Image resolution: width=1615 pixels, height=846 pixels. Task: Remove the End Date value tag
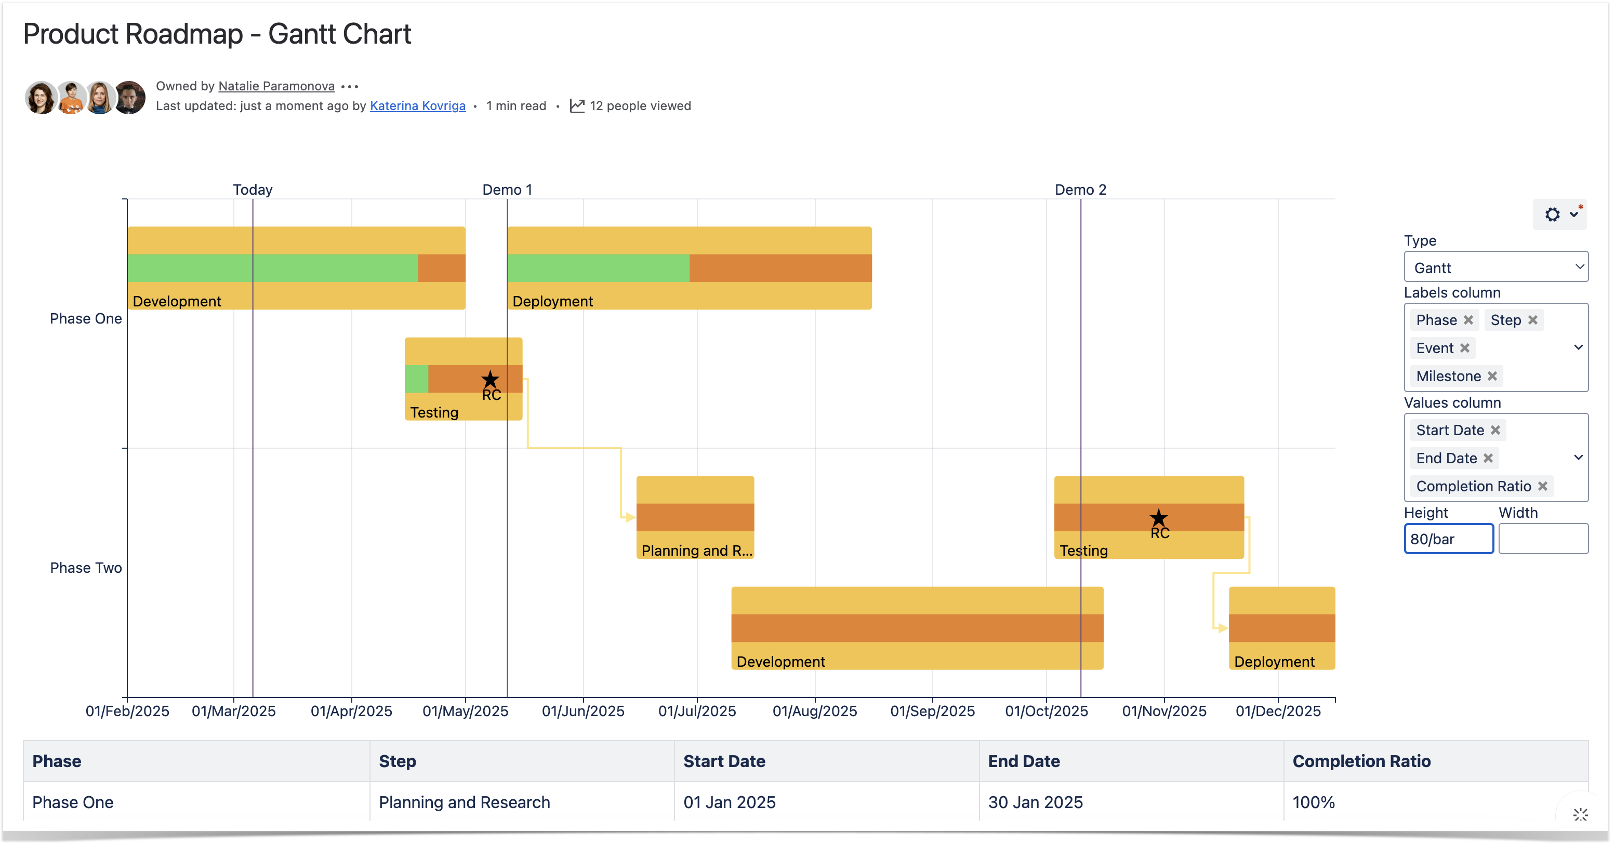[x=1488, y=458]
